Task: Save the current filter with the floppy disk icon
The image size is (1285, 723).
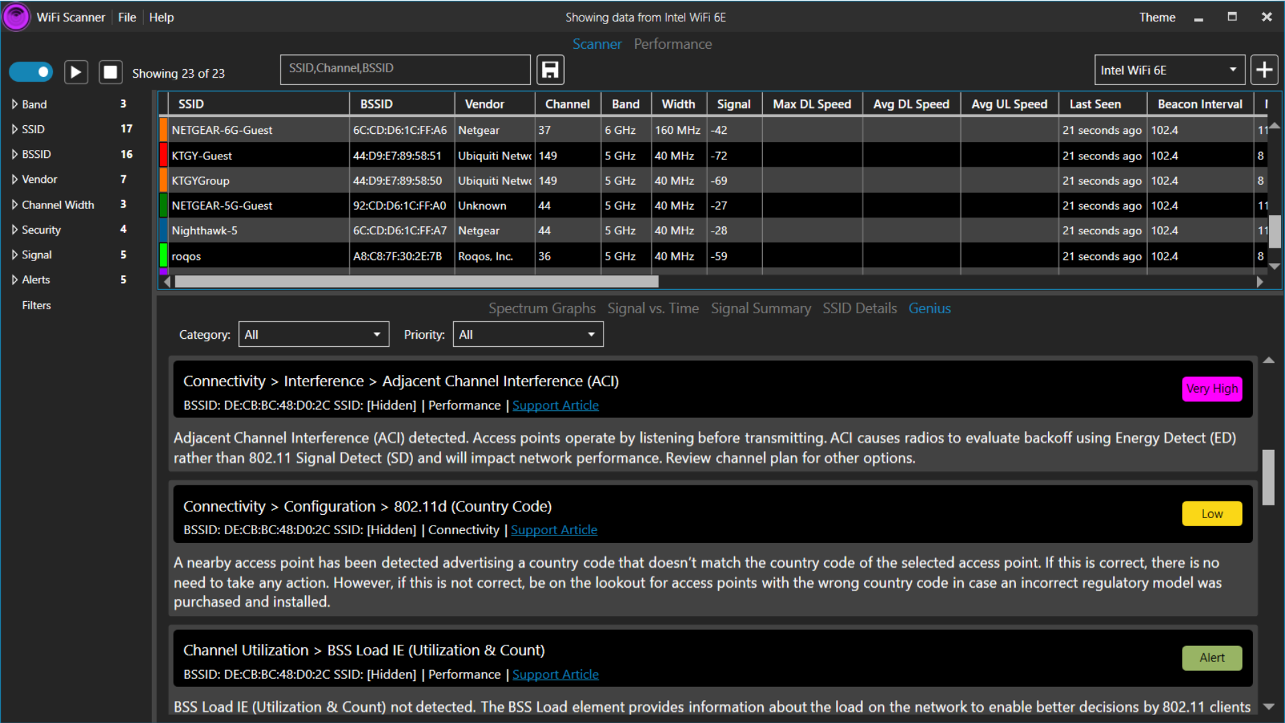Action: pyautogui.click(x=550, y=70)
